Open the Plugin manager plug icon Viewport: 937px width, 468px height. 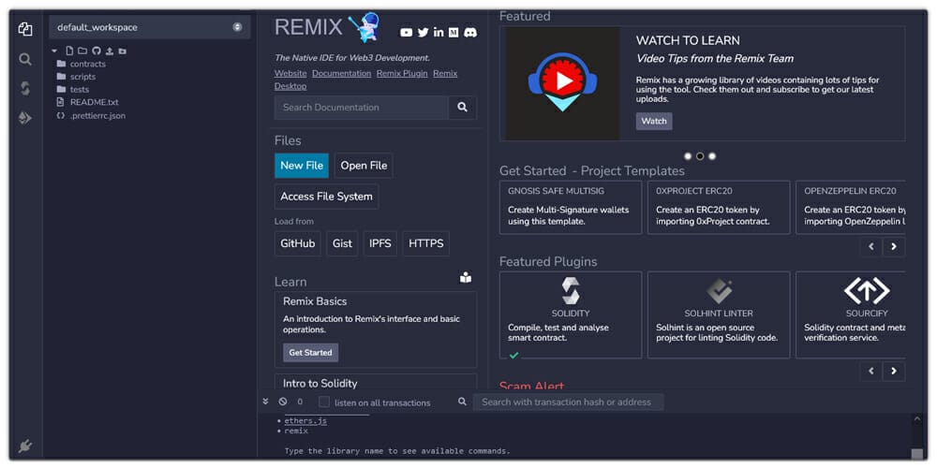pos(25,446)
